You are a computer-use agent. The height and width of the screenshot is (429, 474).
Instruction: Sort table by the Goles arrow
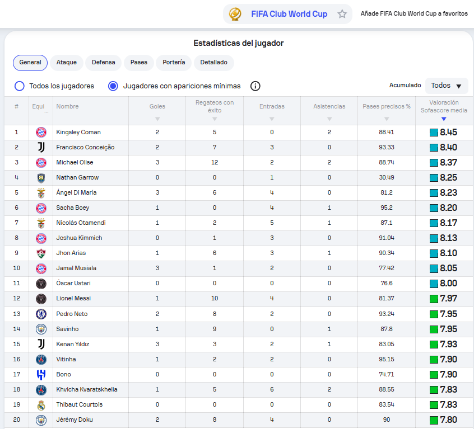tap(157, 119)
